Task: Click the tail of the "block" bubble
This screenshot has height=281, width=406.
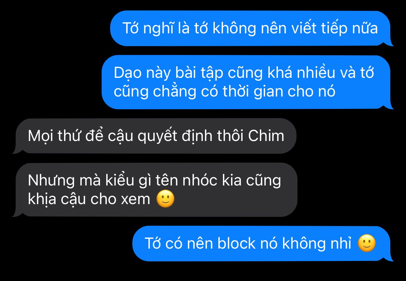Action: (390, 258)
